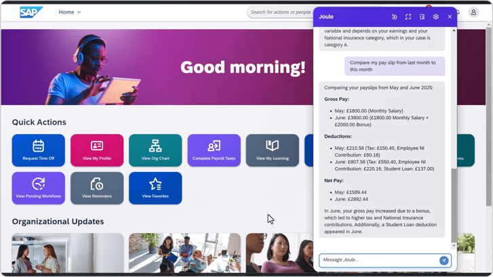
Task: Dock the Joule panel to side
Action: [x=422, y=17]
